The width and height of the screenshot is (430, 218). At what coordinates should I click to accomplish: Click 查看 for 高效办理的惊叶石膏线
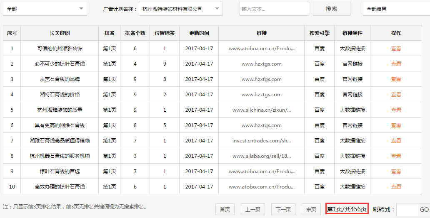pos(396,186)
